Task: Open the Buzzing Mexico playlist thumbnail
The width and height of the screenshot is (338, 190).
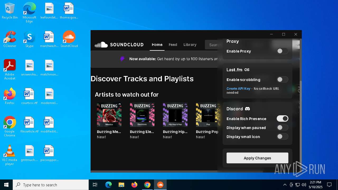Action: 109,115
